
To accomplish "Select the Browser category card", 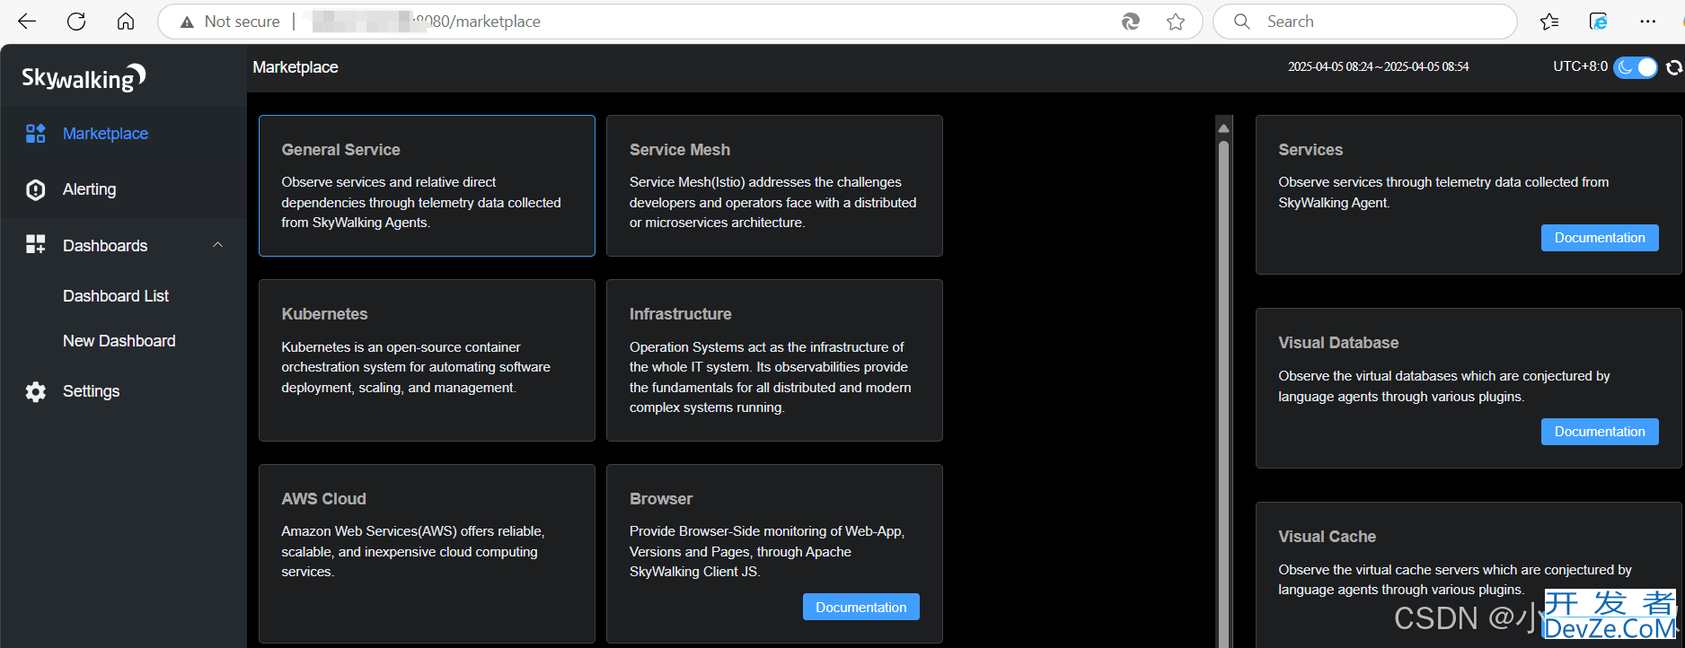I will [x=774, y=553].
